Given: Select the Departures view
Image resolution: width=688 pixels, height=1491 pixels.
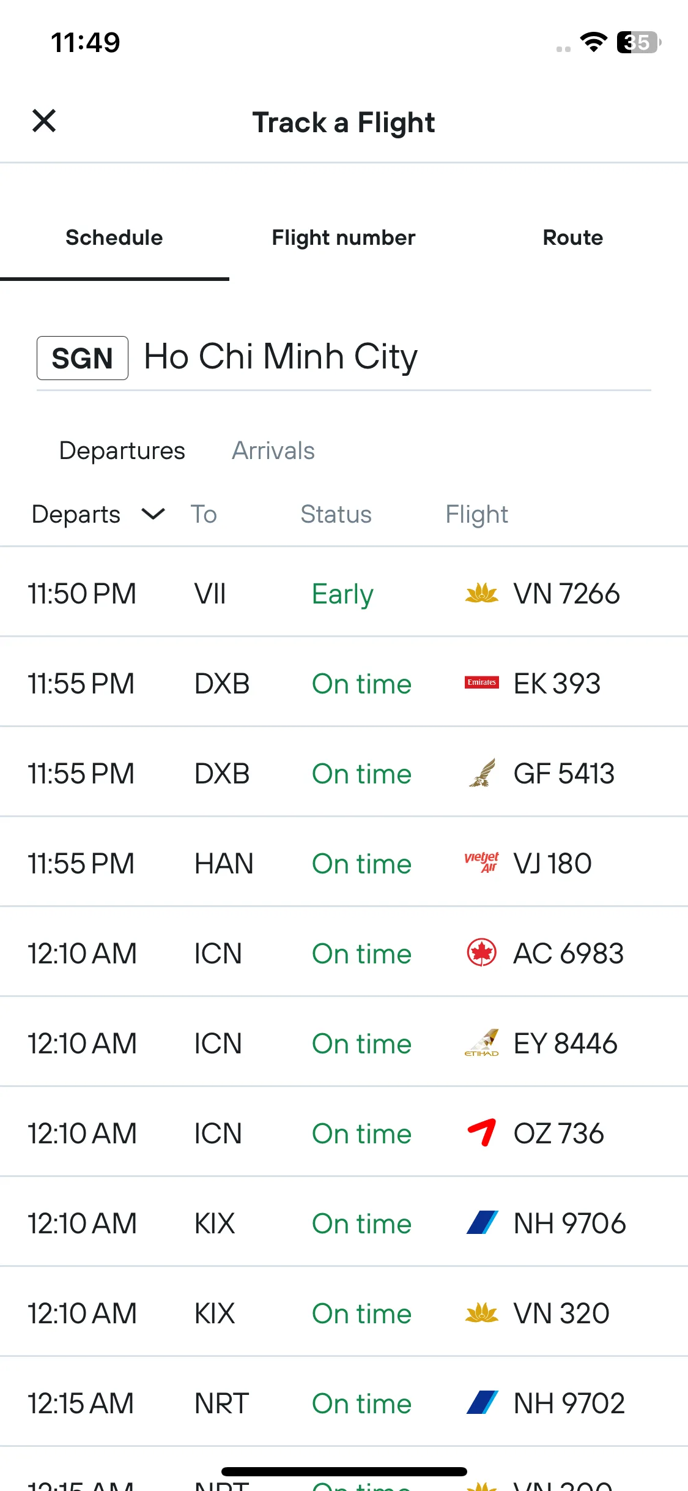Looking at the screenshot, I should [122, 450].
